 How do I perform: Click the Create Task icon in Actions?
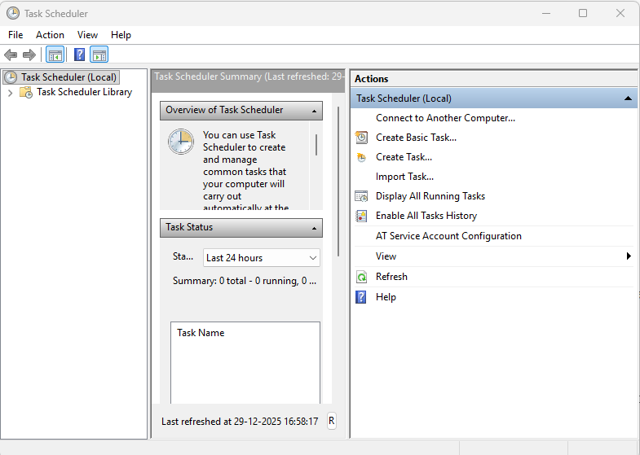(361, 157)
